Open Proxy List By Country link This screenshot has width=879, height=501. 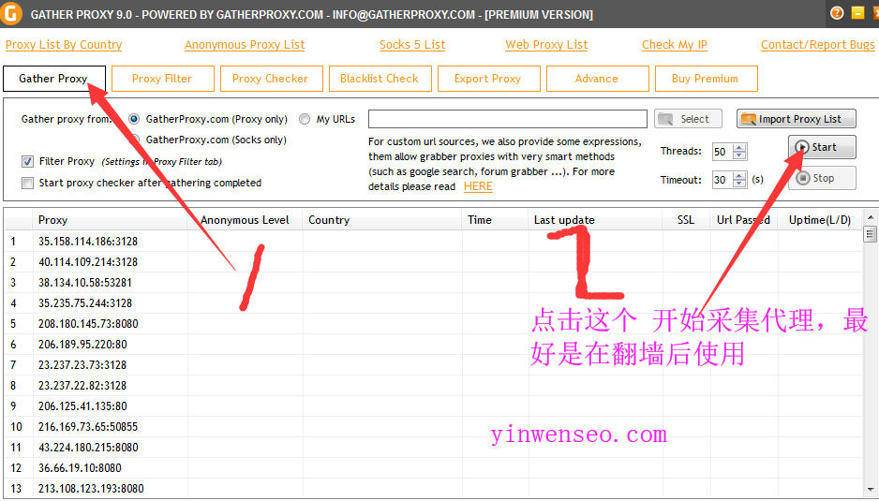[64, 45]
